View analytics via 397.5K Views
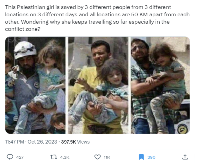This screenshot has height=164, width=197. click(75, 142)
